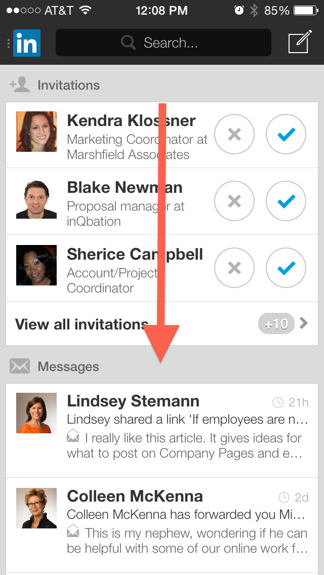View Kendra Klossner's profile photo

(36, 132)
